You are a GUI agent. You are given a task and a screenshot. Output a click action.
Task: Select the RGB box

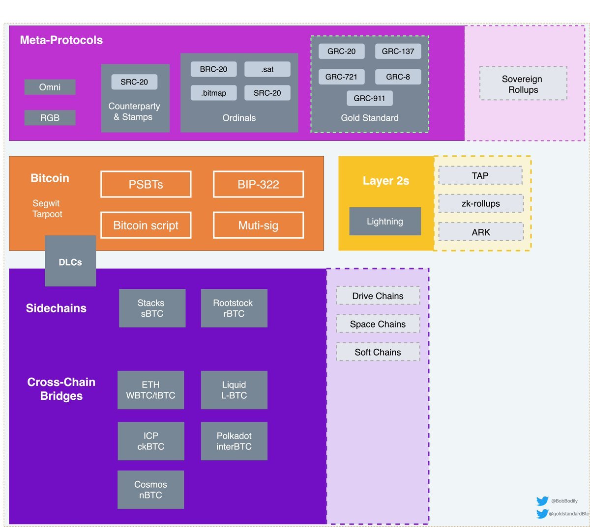tap(50, 118)
